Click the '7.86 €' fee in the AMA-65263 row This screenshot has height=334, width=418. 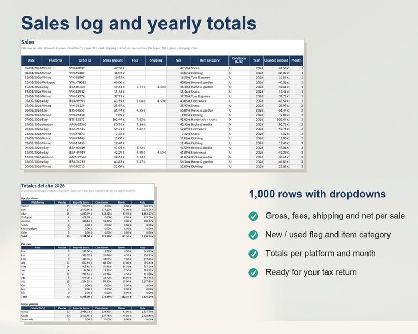pyautogui.click(x=135, y=124)
